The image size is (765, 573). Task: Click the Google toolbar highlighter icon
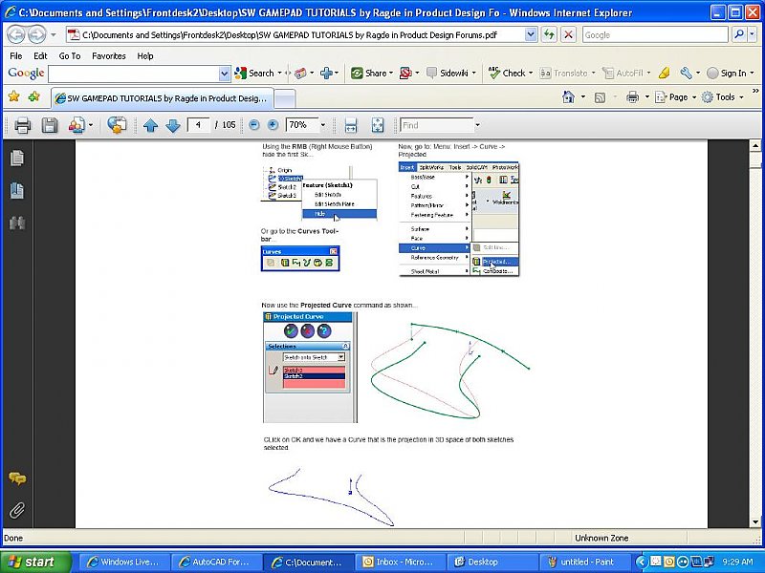664,74
